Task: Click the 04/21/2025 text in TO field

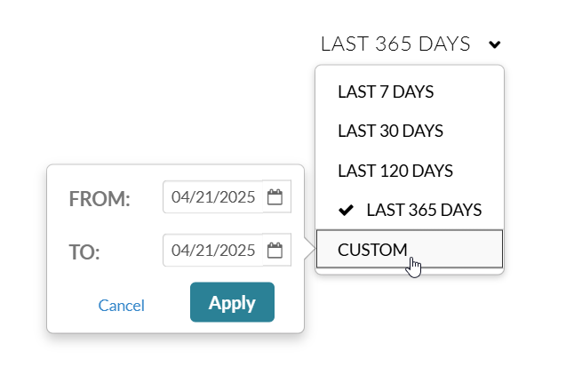Action: point(213,251)
